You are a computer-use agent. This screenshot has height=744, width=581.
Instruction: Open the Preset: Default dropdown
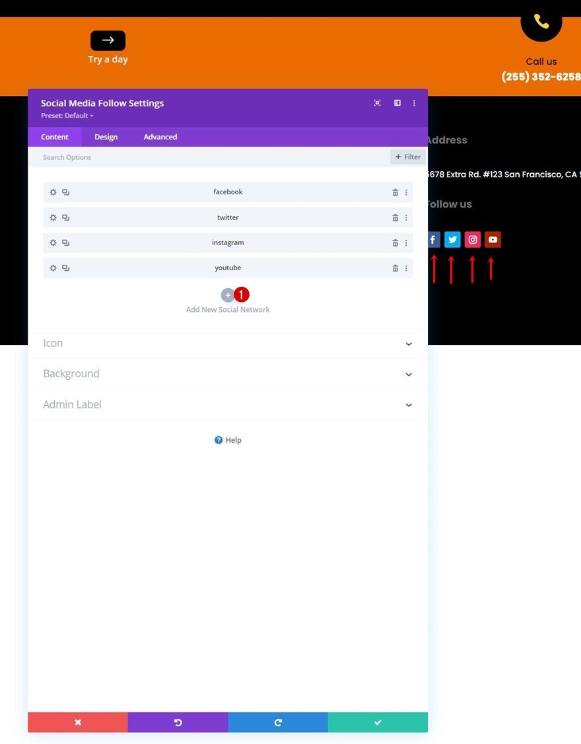point(67,116)
